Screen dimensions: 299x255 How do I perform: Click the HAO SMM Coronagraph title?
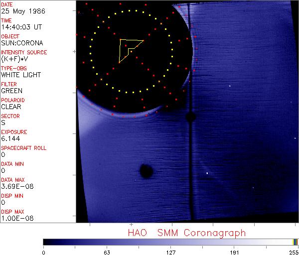coord(186,233)
